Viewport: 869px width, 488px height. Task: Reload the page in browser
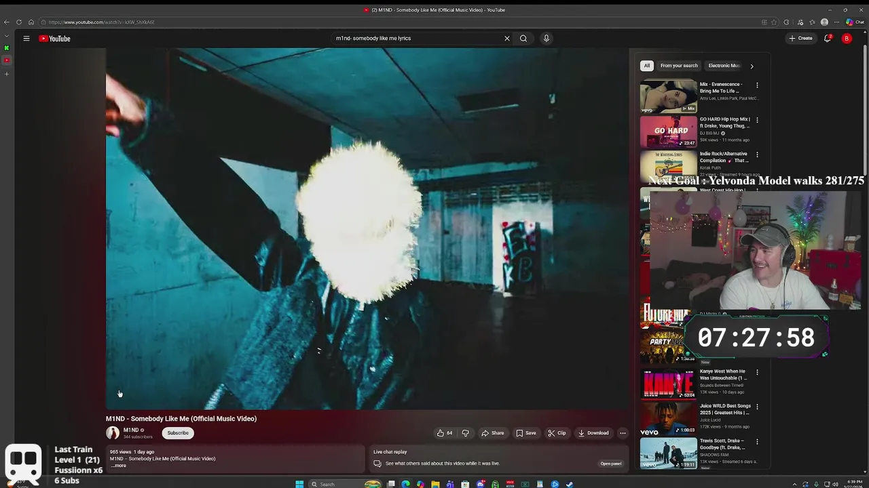(19, 22)
